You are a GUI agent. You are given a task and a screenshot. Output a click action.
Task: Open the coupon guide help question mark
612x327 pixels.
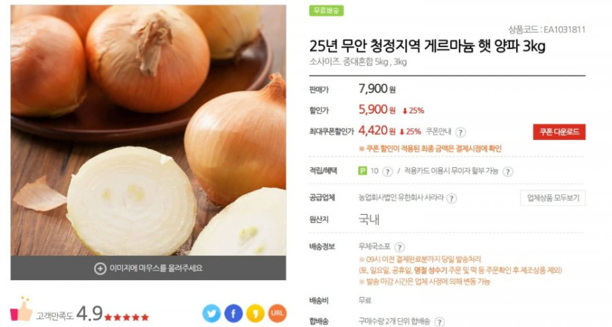pyautogui.click(x=460, y=132)
